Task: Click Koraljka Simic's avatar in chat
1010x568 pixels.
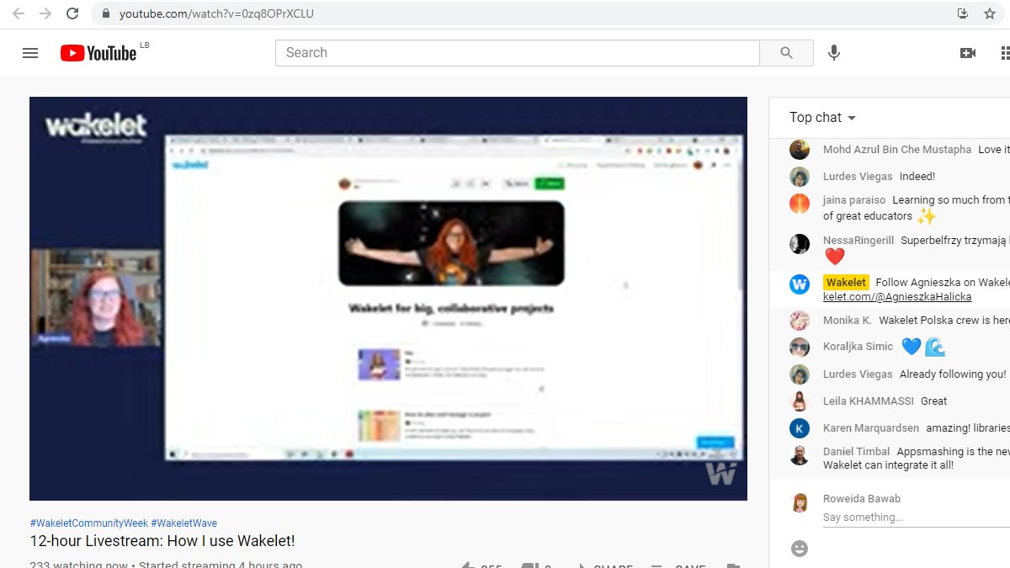Action: point(800,347)
